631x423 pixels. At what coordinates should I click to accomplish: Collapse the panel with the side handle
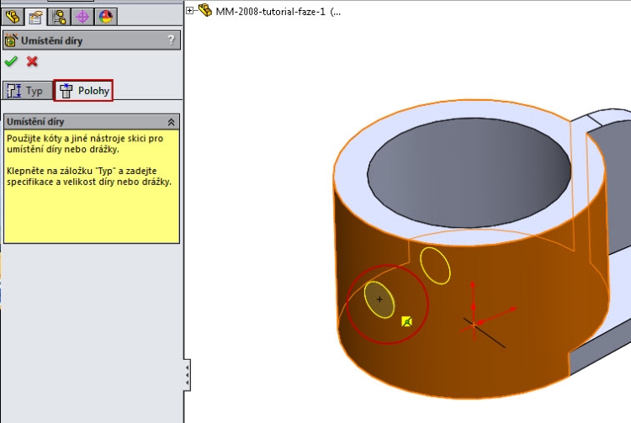(x=187, y=375)
